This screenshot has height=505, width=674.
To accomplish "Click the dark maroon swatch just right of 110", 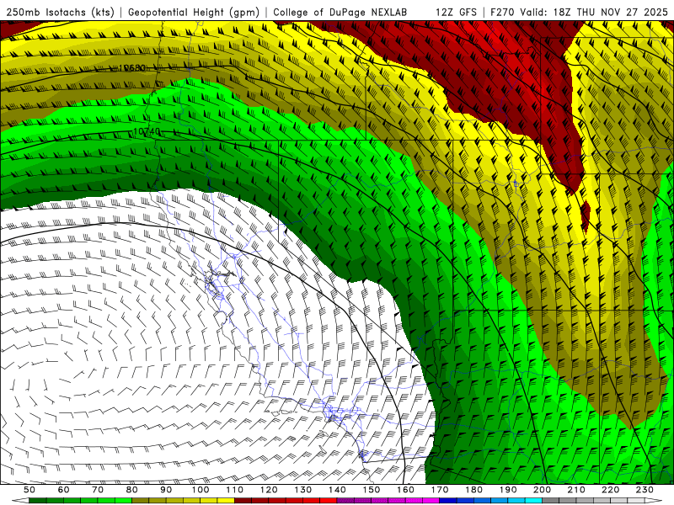I will click(243, 501).
